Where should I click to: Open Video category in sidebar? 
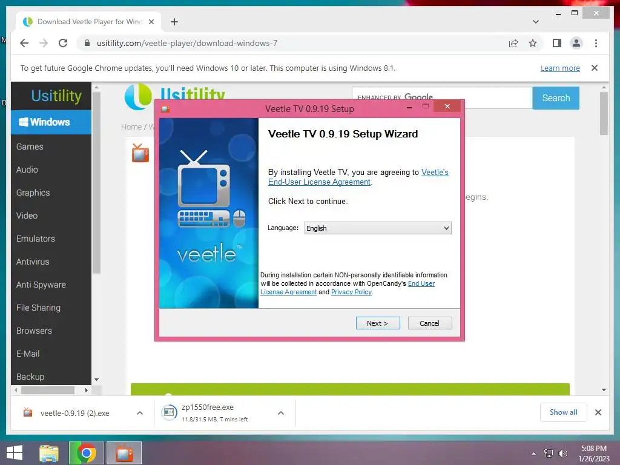click(x=27, y=216)
